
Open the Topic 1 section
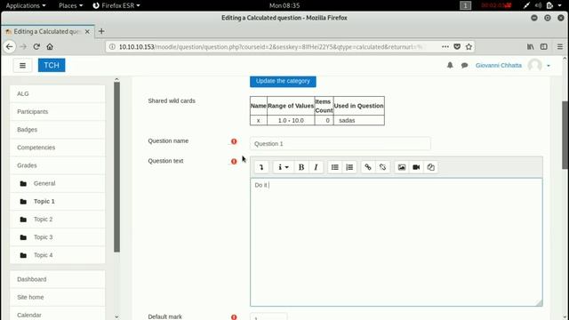[x=57, y=202]
